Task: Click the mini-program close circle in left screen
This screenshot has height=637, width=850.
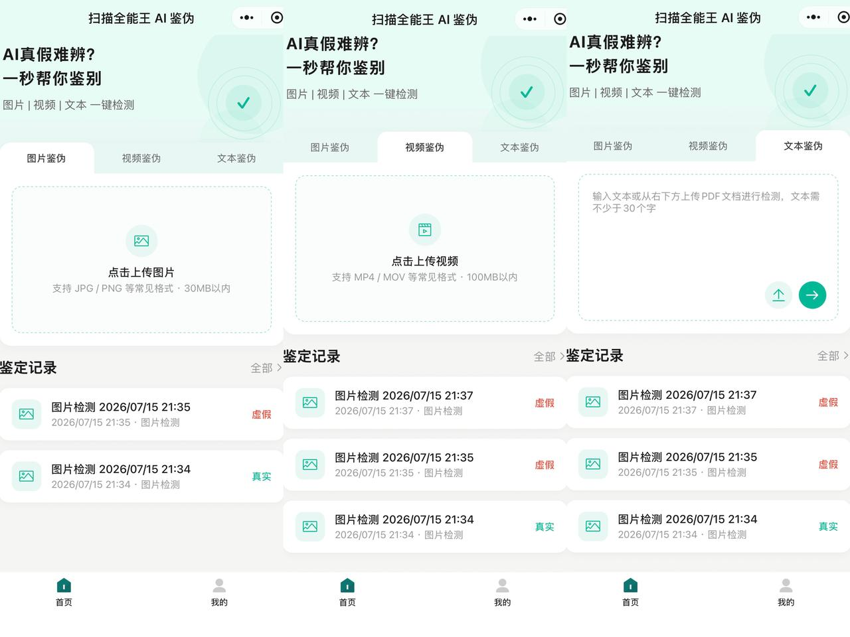Action: pos(277,18)
